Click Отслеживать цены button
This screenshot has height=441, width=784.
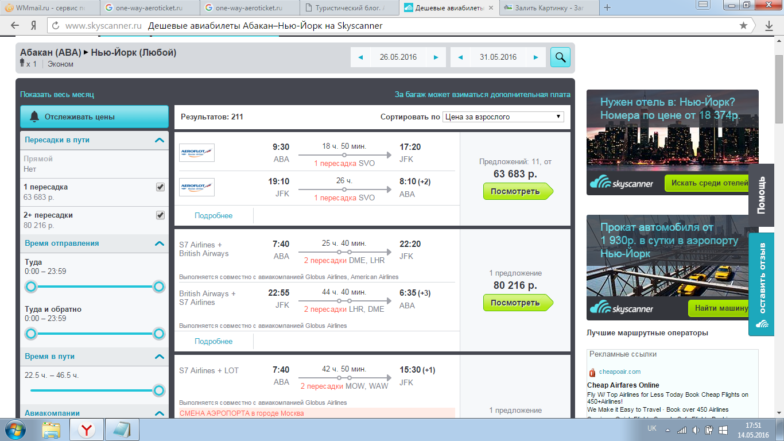94,117
